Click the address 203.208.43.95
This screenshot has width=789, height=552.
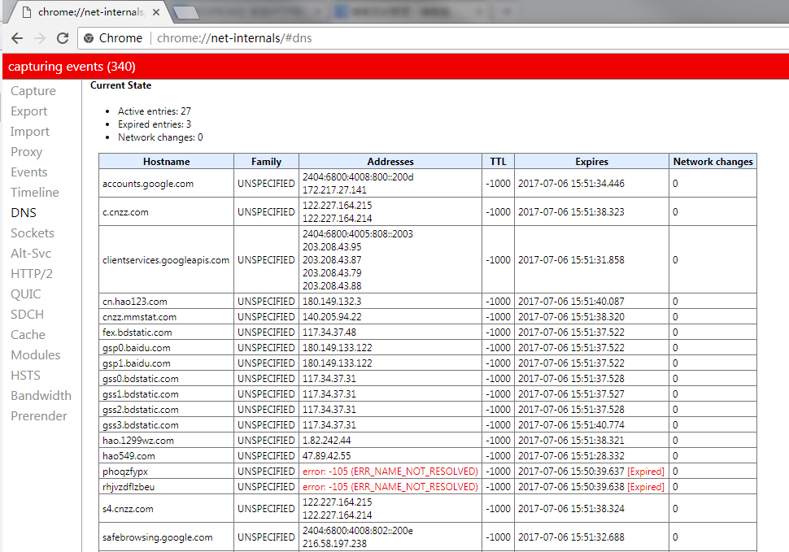point(332,247)
